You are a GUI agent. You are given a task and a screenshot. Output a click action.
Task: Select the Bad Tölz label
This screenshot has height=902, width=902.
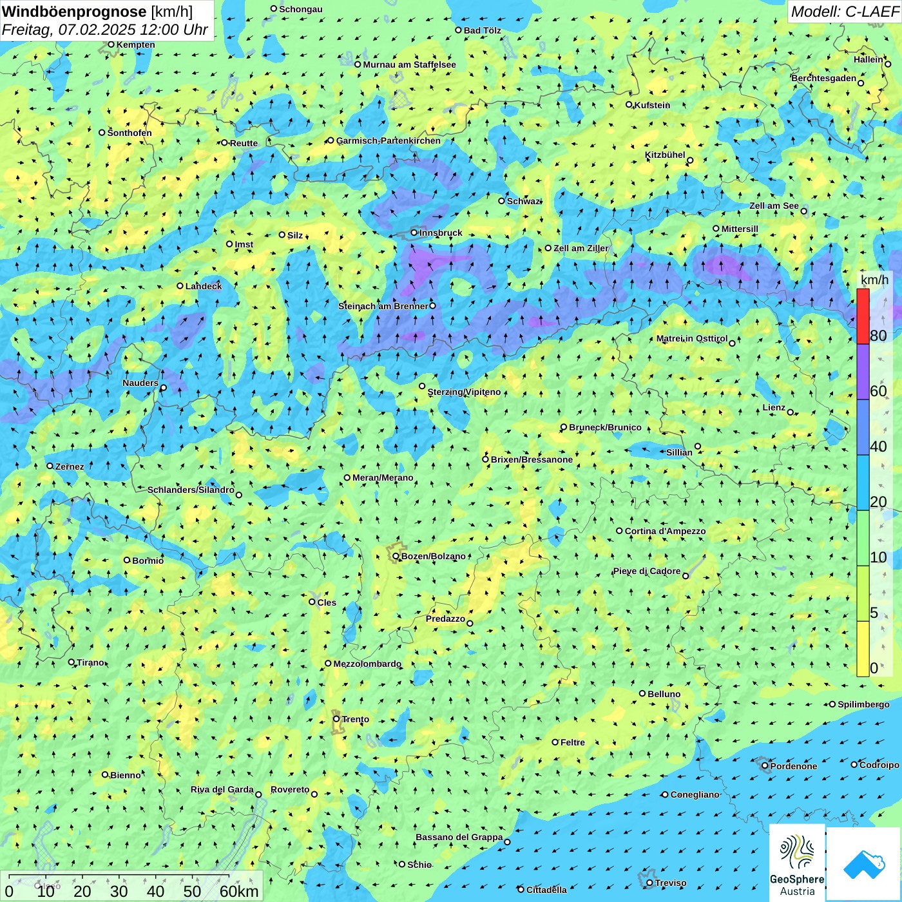482,30
